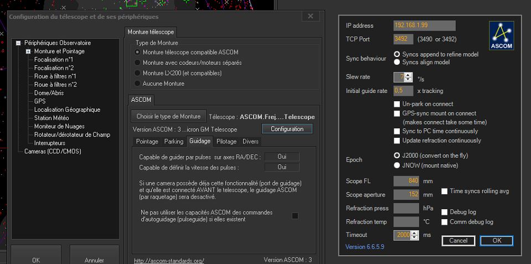Image resolution: width=531 pixels, height=264 pixels.
Task: Enable Un-park on connect checkbox
Action: click(397, 104)
